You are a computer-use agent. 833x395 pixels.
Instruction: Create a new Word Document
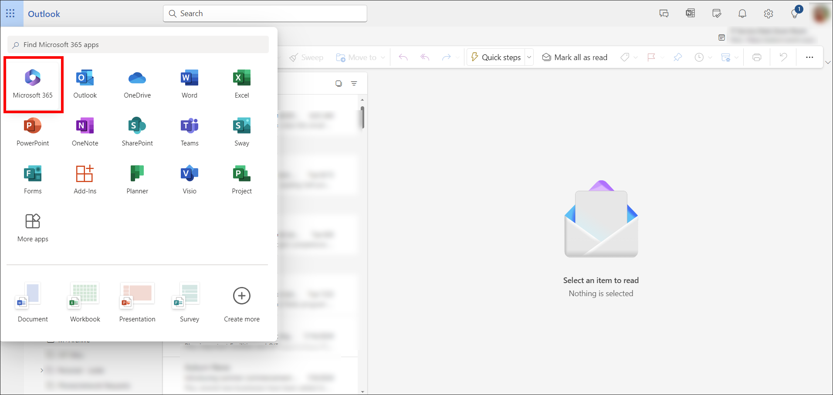[33, 303]
